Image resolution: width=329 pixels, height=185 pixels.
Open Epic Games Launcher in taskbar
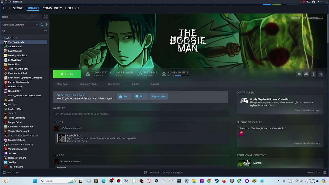(x=232, y=181)
